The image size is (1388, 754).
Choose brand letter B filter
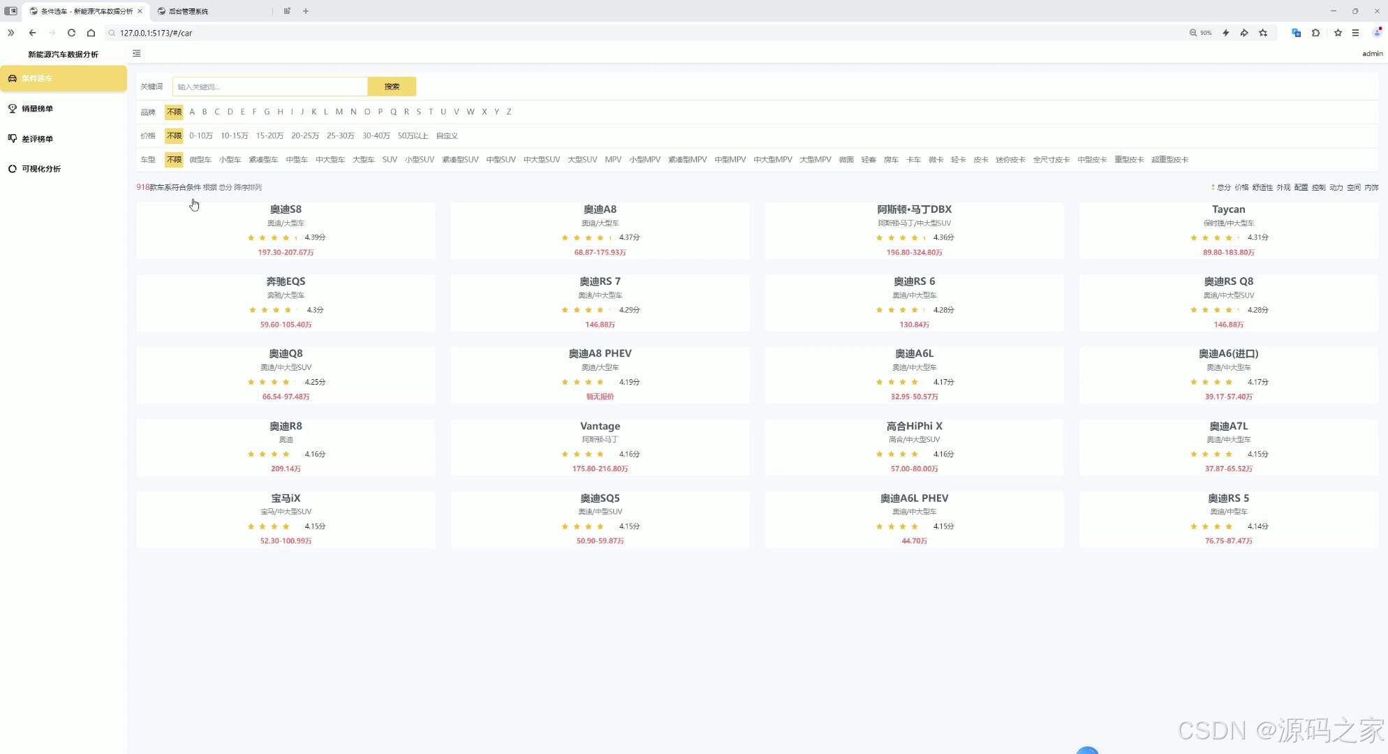pos(205,112)
